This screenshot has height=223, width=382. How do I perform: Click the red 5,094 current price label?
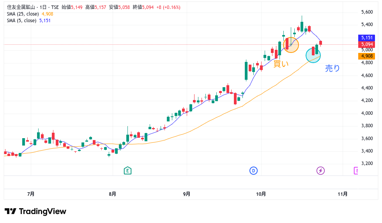(367, 44)
